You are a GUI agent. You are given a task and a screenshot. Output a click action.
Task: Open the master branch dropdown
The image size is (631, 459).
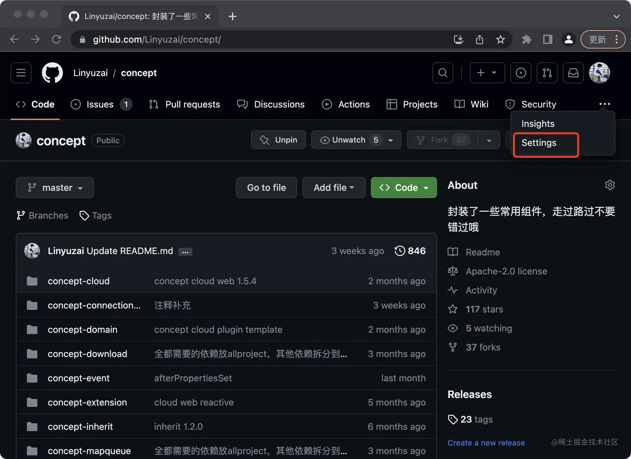(x=55, y=188)
